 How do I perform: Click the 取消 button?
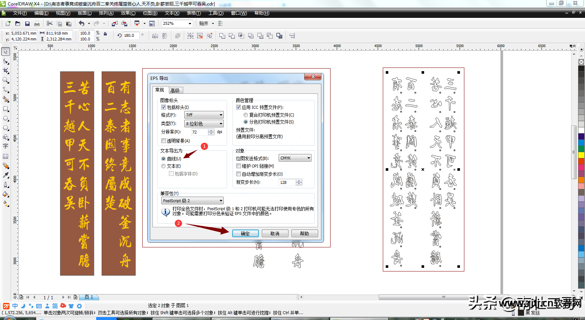[275, 234]
